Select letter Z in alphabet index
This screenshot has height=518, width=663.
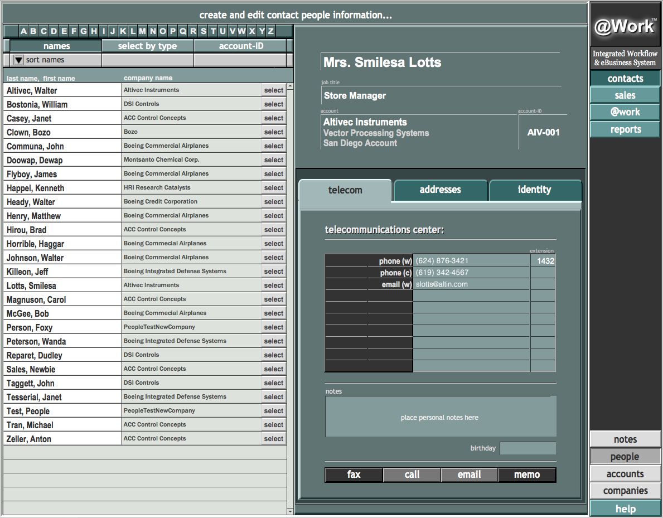click(271, 31)
